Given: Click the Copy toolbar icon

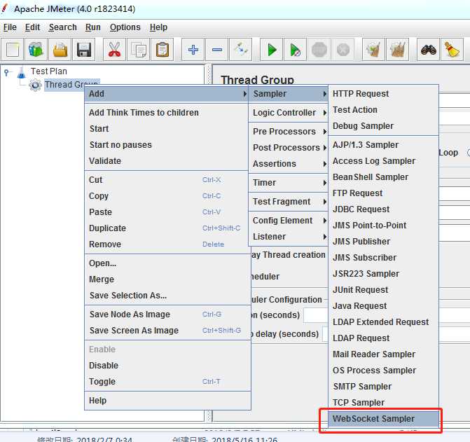Looking at the screenshot, I should click(x=138, y=50).
